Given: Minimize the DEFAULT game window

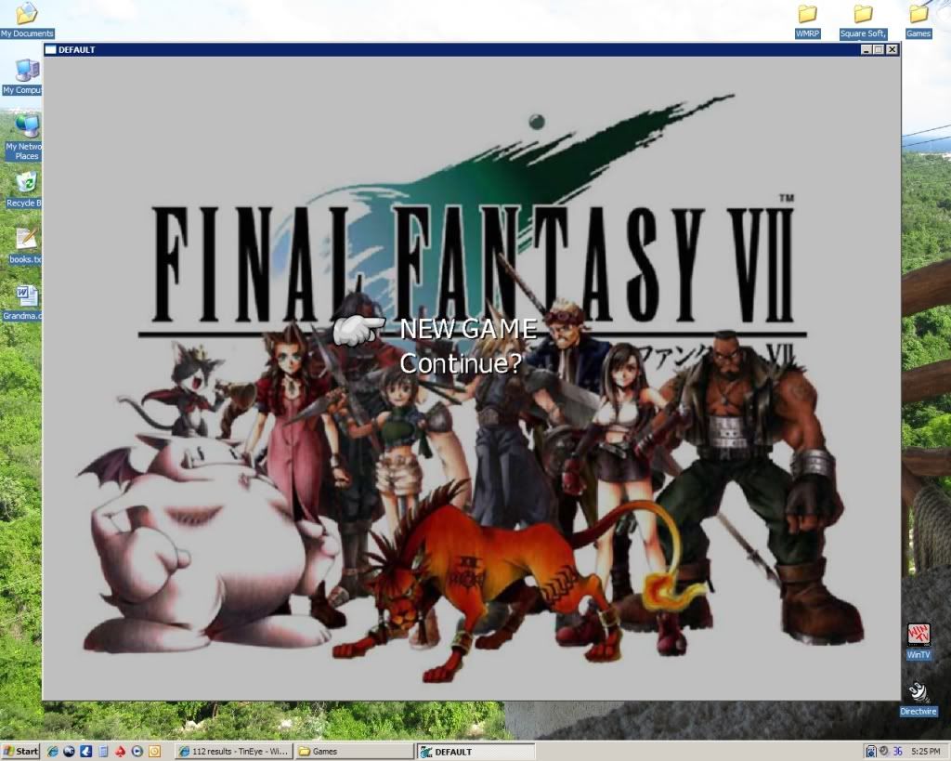Looking at the screenshot, I should tap(866, 50).
